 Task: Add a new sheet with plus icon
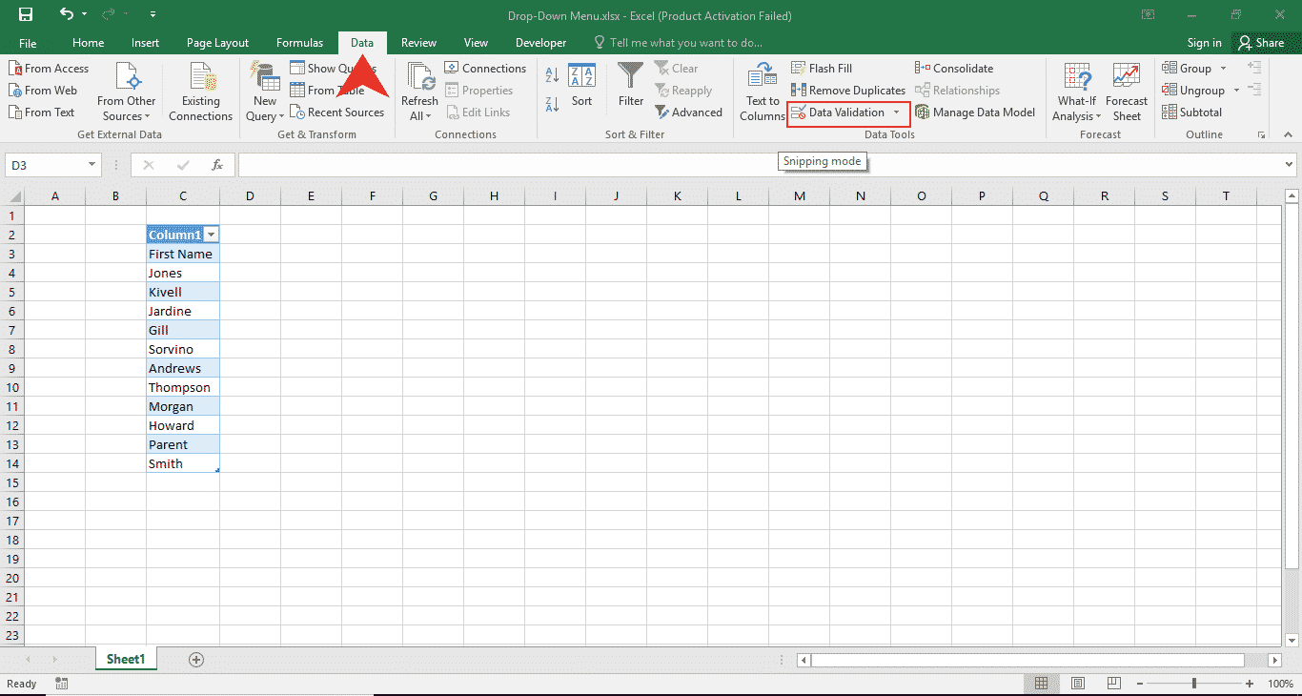(x=196, y=660)
